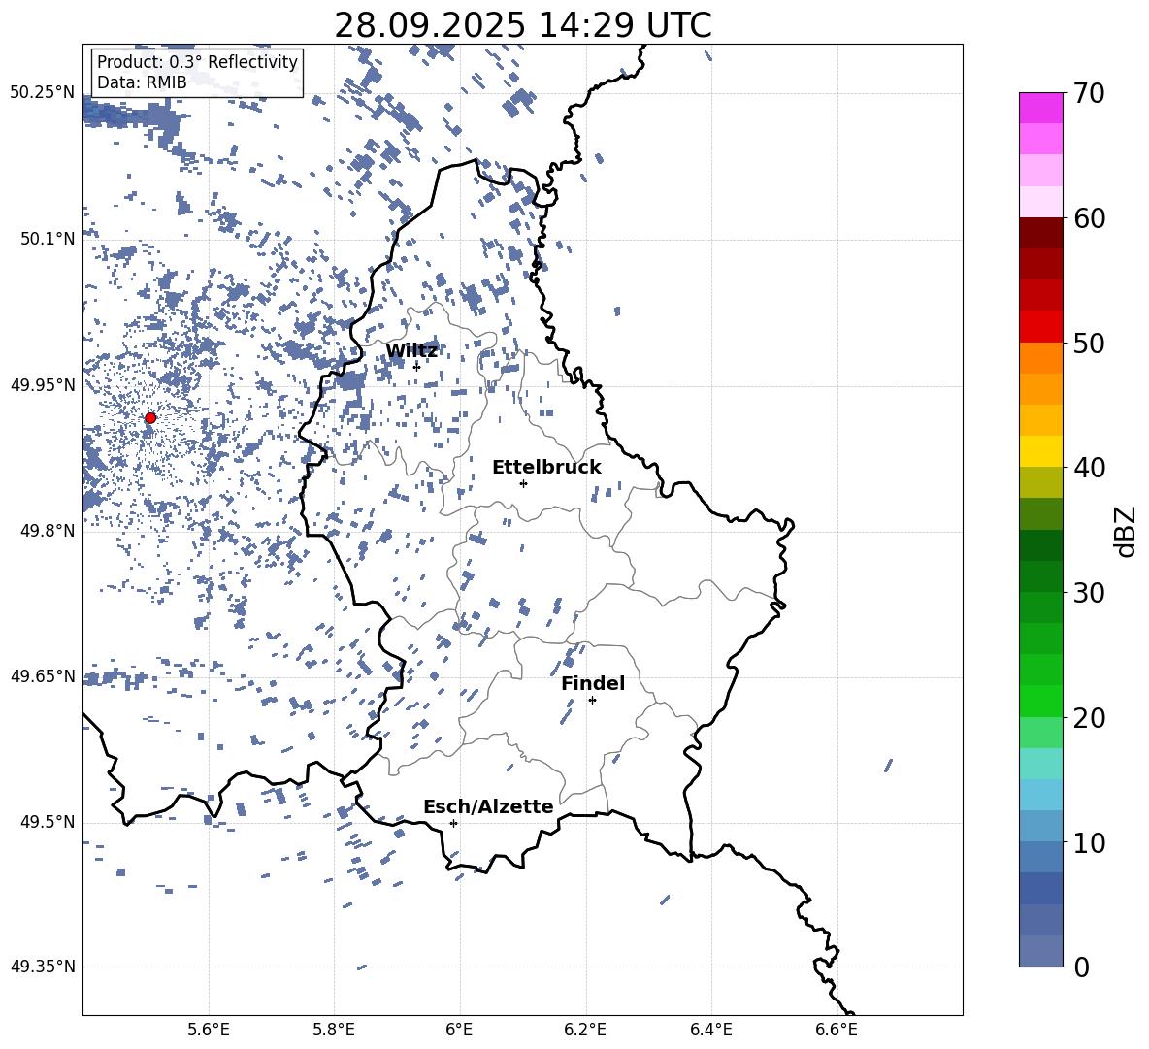Click the colorbar tick label 0

pos(1082,967)
